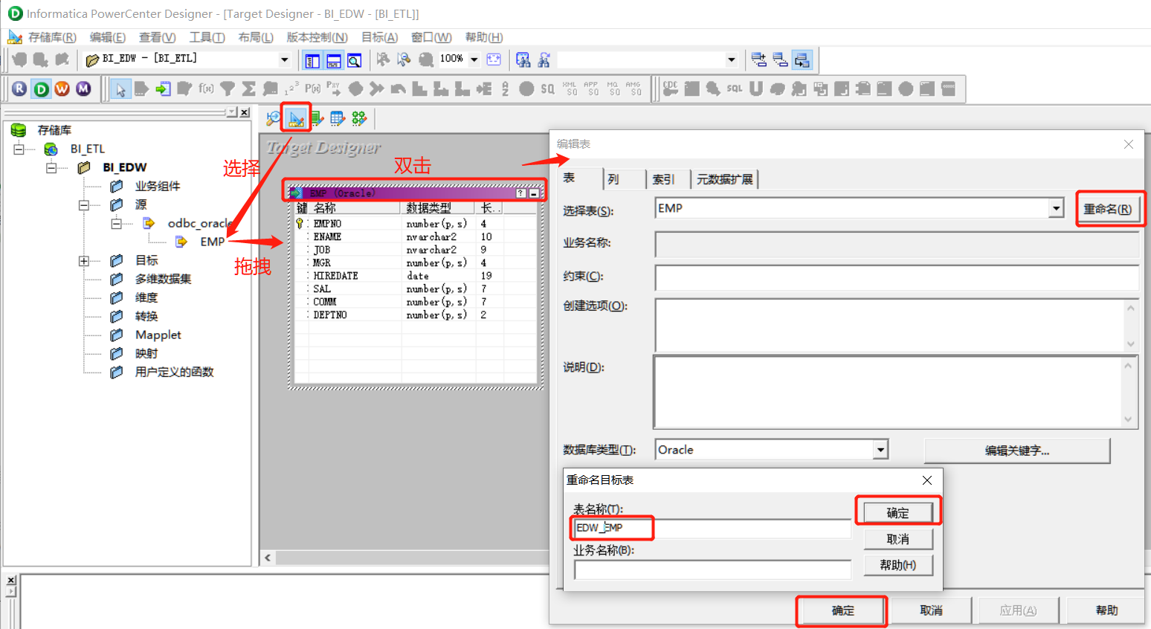Collapse the BI_EDW folder node
1151x629 pixels.
click(51, 167)
